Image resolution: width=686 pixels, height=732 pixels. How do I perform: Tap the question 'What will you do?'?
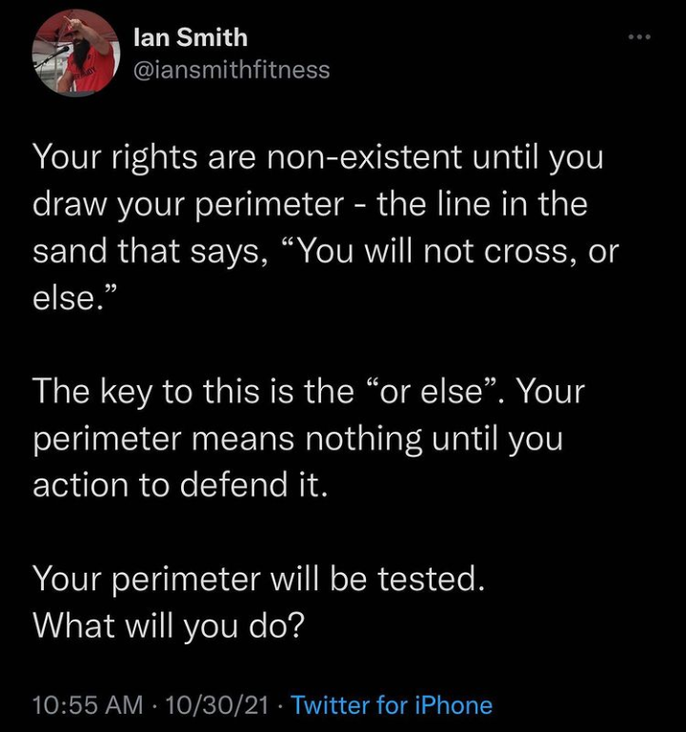pyautogui.click(x=169, y=626)
